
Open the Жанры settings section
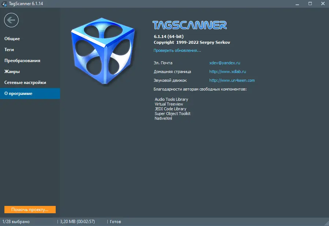30,72
